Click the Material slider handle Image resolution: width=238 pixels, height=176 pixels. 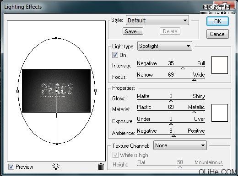click(194, 112)
